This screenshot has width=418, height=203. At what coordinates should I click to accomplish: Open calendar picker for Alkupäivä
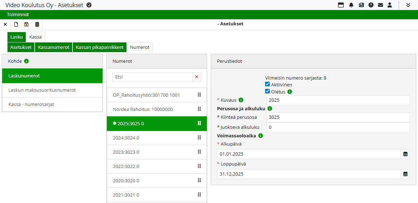[x=405, y=154]
